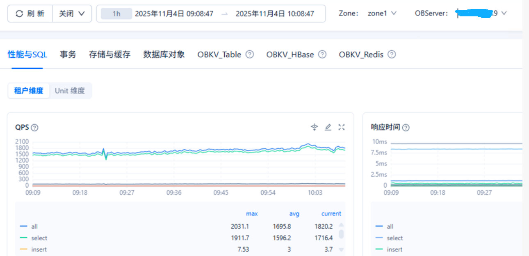Click the start time 09:08:47 field

pos(174,14)
